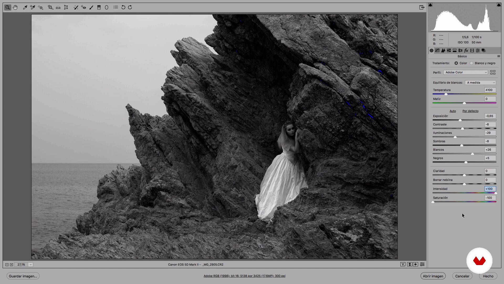
Task: Toggle current panel settings preview
Action: click(x=422, y=264)
